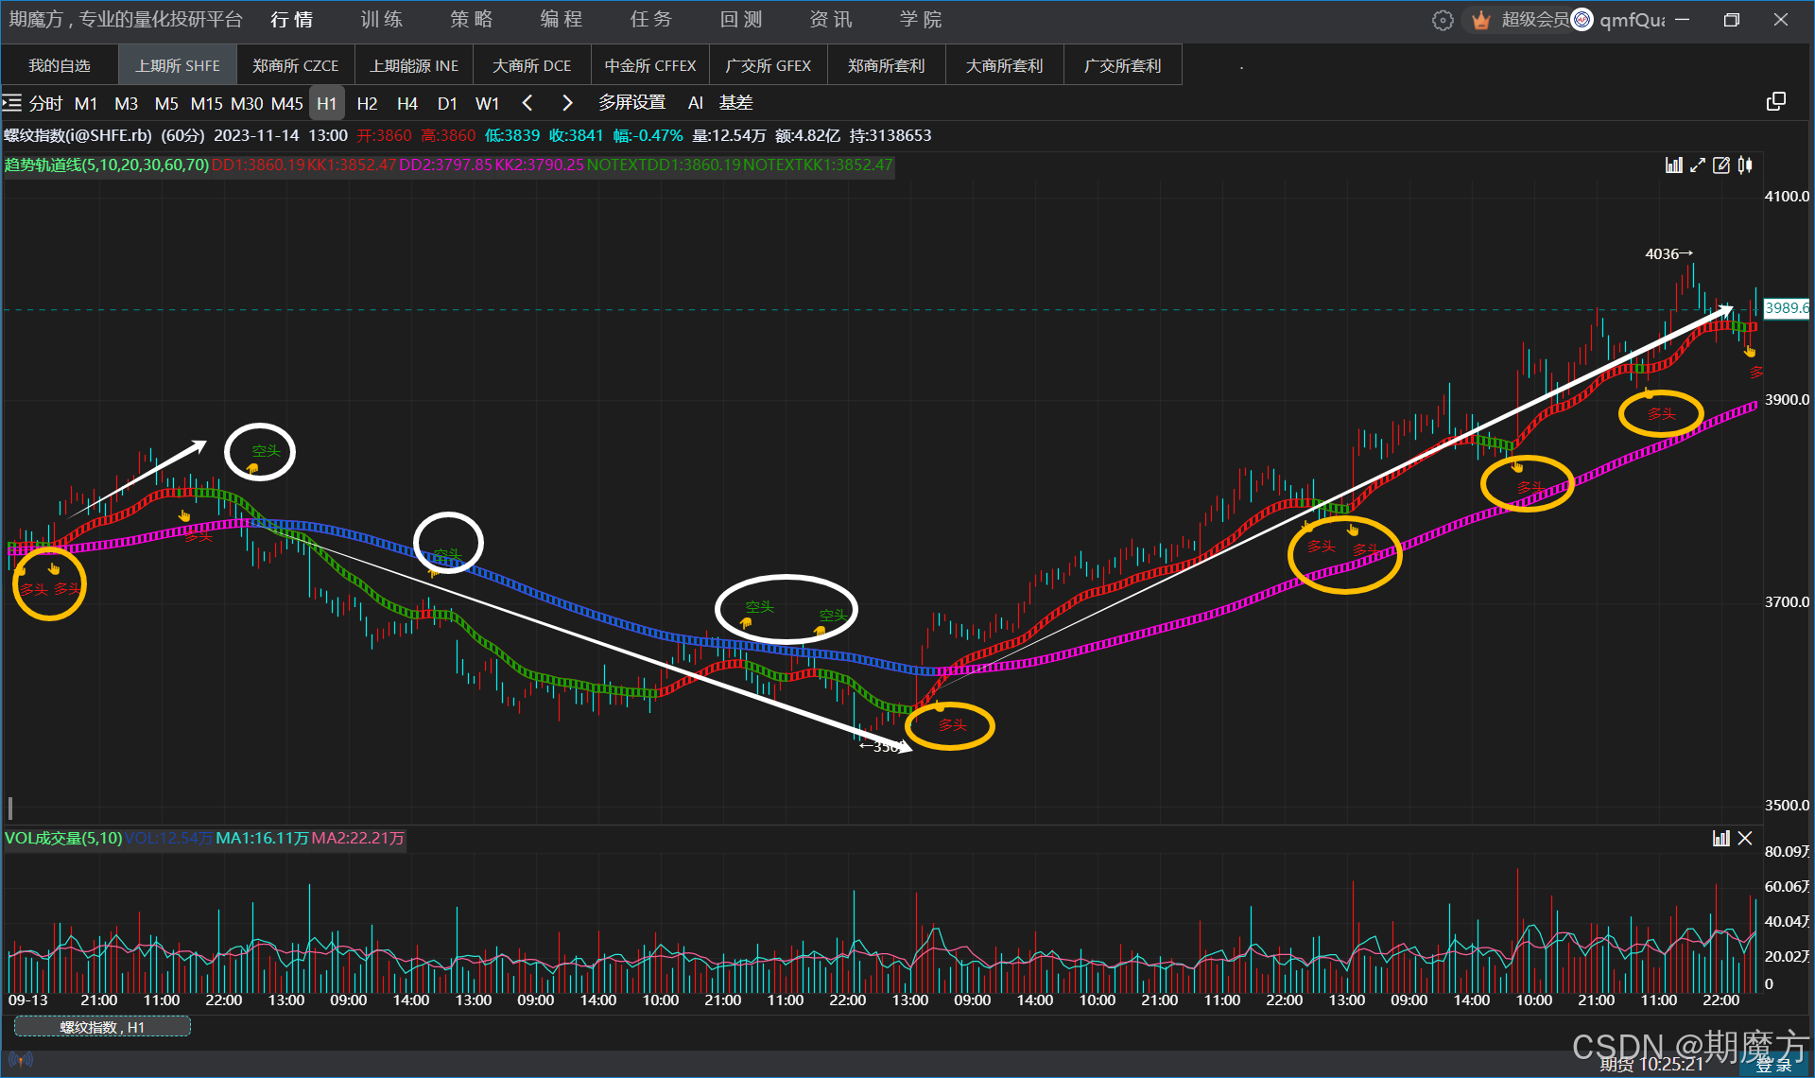This screenshot has height=1078, width=1815.
Task: Open the 策略 menu
Action: point(471,19)
